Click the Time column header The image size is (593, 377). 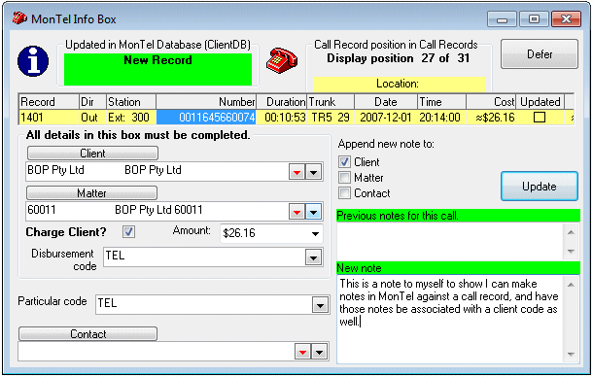tap(441, 102)
